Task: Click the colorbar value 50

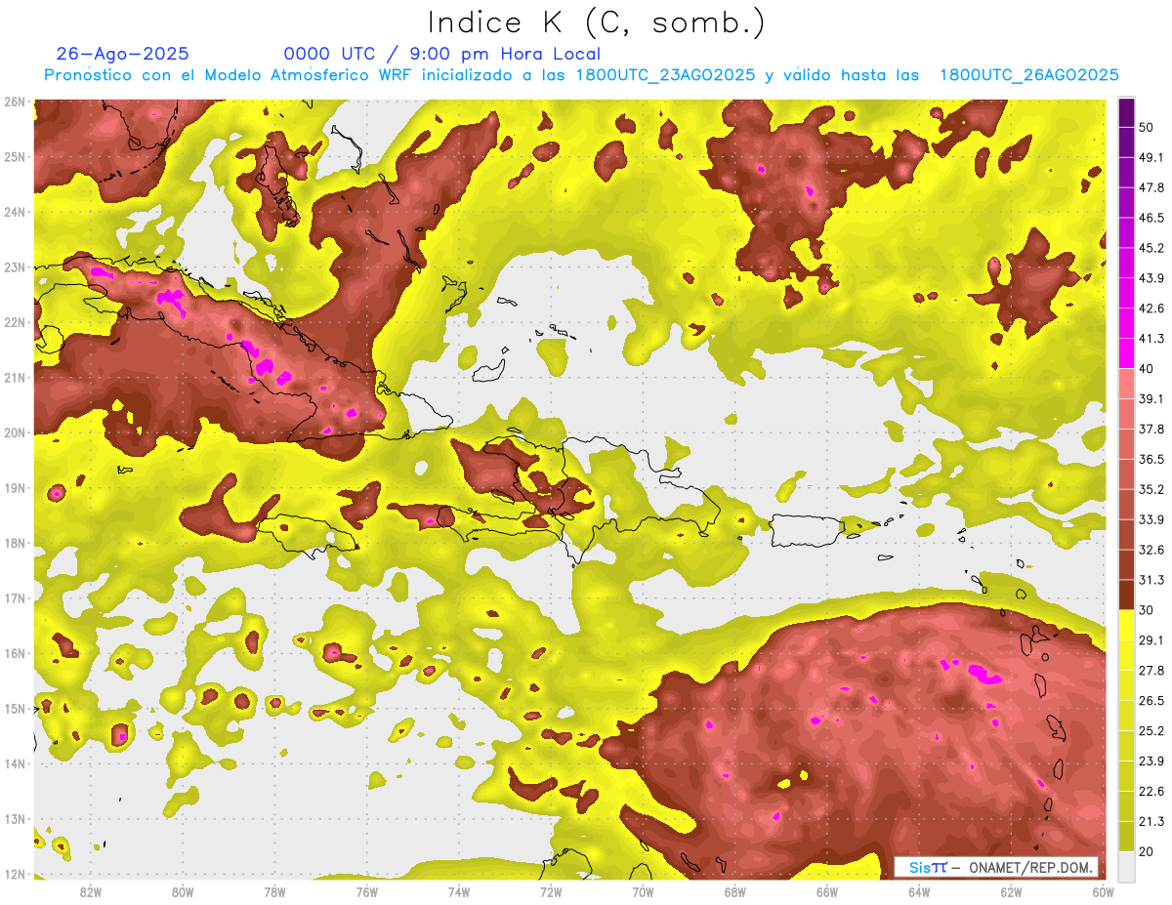Action: [1146, 127]
